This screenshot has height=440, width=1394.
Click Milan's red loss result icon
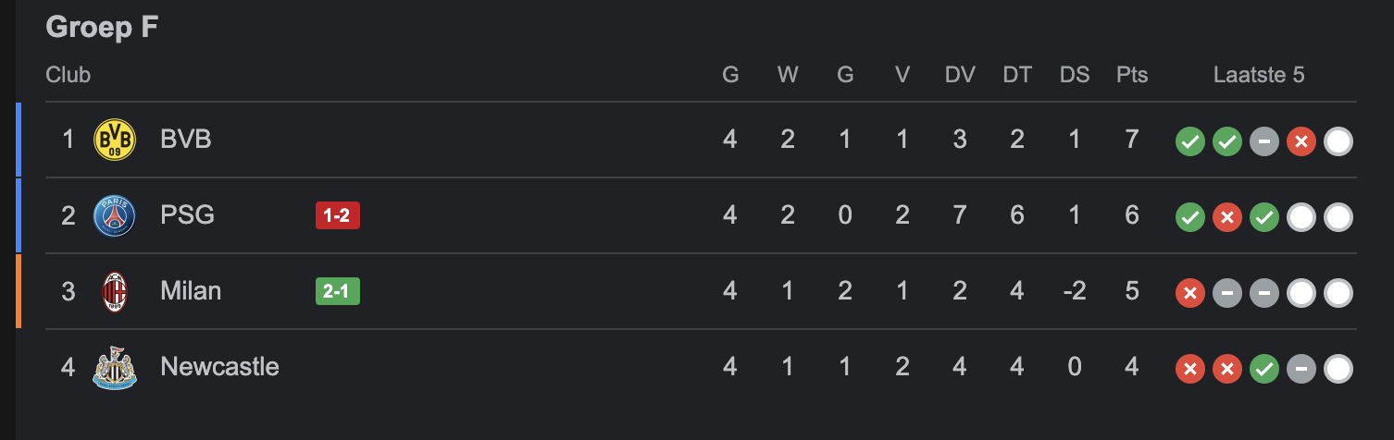[x=1190, y=294]
